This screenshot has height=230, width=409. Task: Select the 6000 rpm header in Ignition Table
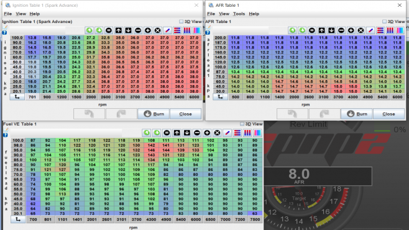[x=194, y=97]
